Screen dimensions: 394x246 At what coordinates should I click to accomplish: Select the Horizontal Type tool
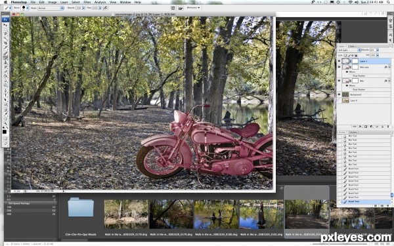[x=5, y=95]
